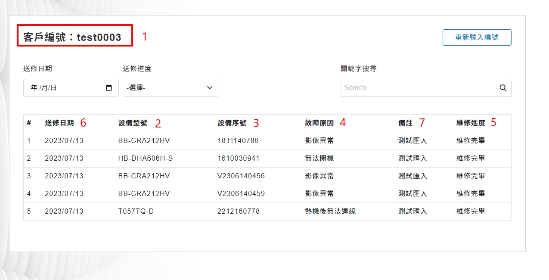Click the 故障原因 column header
The height and width of the screenshot is (280, 549).
tap(319, 123)
